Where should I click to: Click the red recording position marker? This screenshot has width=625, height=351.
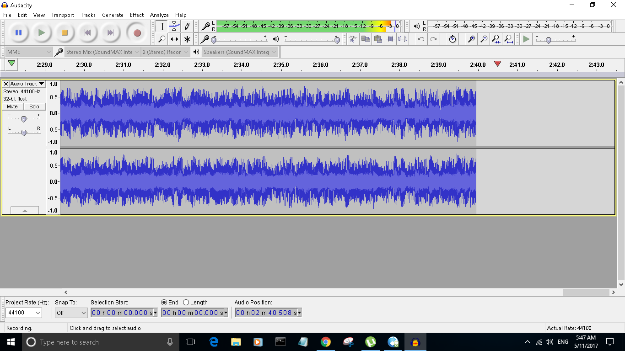tap(498, 64)
